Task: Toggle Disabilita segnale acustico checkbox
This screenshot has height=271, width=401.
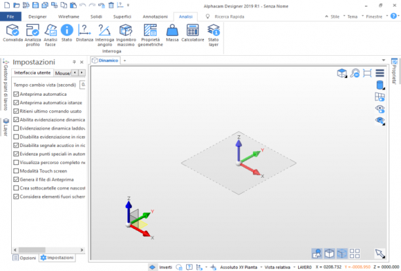Action: (16, 145)
